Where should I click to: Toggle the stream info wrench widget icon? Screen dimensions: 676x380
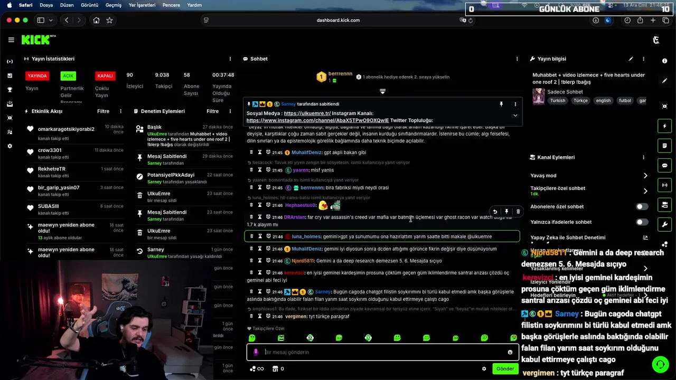(665, 224)
